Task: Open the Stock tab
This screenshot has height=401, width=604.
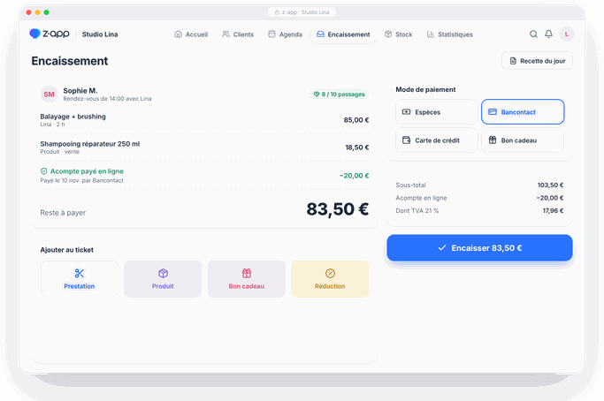Action: point(399,34)
